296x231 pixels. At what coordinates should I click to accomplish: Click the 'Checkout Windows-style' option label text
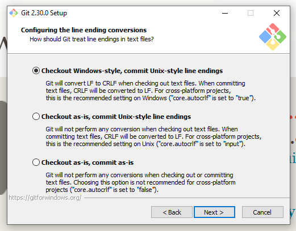(132, 71)
